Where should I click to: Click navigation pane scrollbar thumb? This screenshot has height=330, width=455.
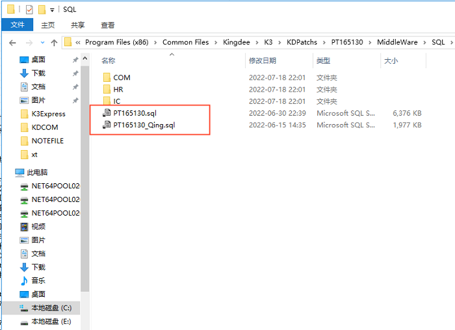[x=85, y=179]
